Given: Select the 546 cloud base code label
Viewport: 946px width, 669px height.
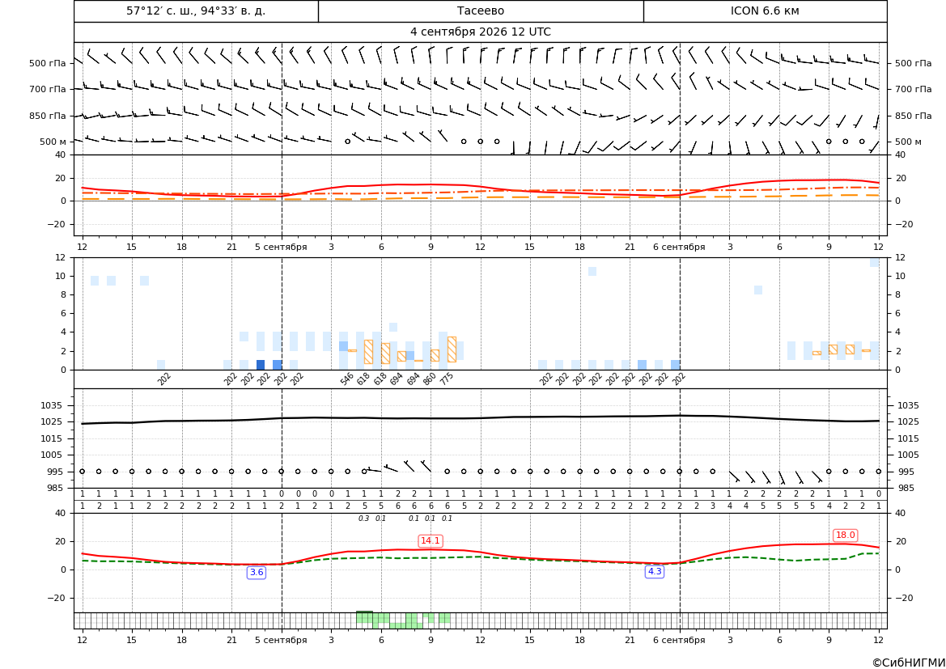Looking at the screenshot, I should pyautogui.click(x=347, y=379).
